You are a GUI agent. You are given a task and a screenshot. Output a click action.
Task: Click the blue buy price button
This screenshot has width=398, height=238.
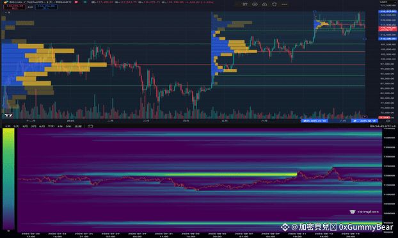(46, 7)
